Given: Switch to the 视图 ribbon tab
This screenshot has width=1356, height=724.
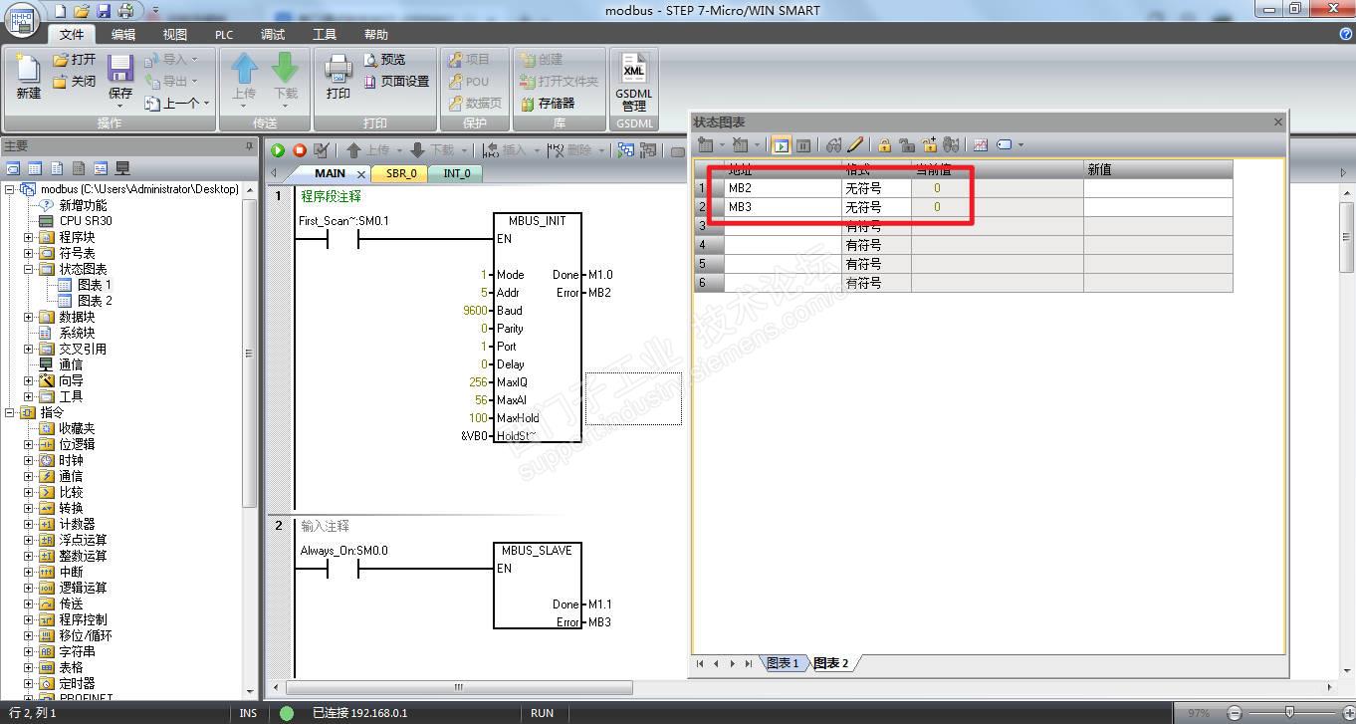Looking at the screenshot, I should click(x=175, y=34).
